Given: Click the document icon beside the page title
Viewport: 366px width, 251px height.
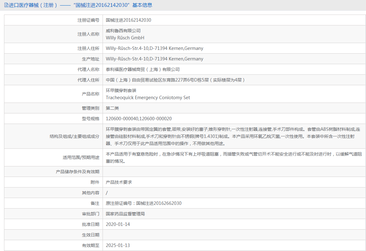Looking at the screenshot, I should [6, 5].
